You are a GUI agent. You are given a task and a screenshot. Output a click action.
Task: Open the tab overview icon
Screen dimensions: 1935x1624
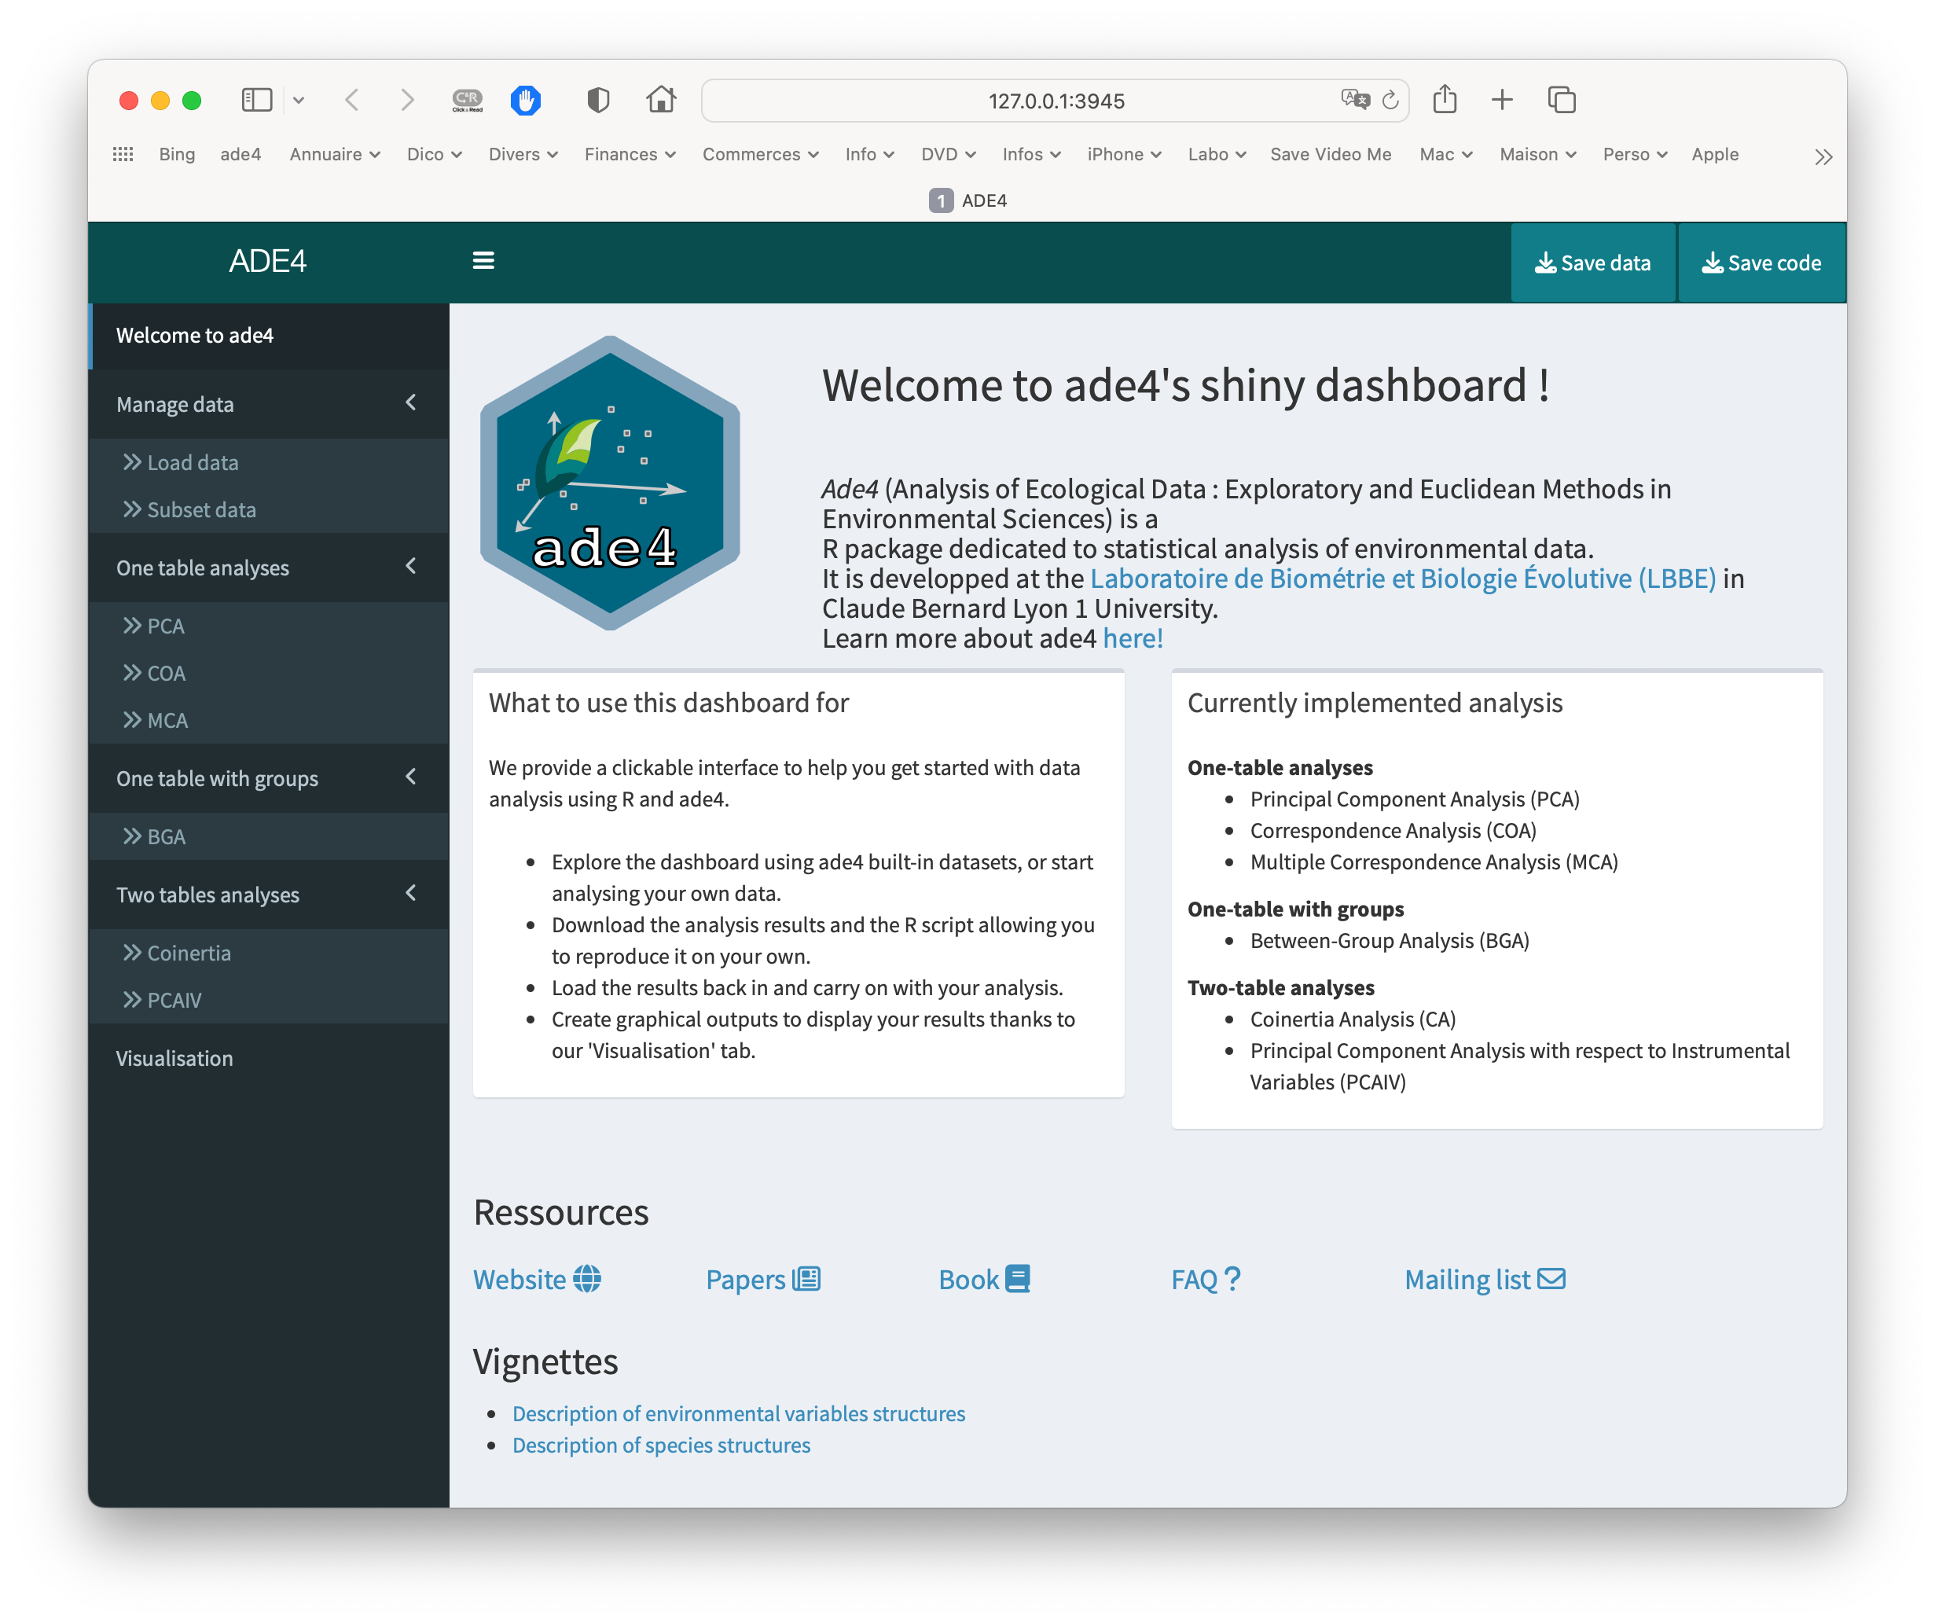(1562, 100)
